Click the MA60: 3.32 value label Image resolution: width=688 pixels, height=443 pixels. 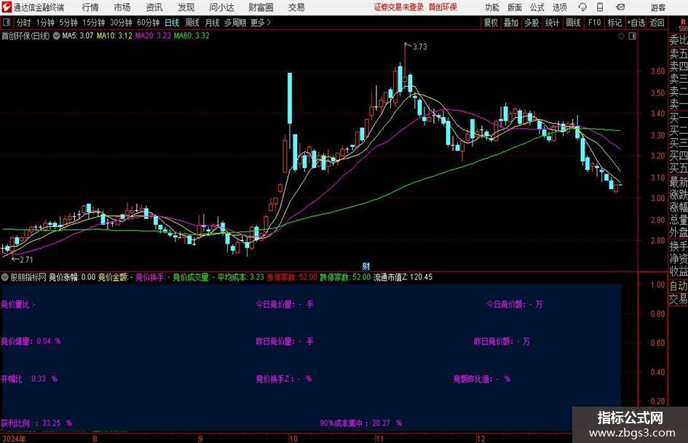pyautogui.click(x=191, y=36)
